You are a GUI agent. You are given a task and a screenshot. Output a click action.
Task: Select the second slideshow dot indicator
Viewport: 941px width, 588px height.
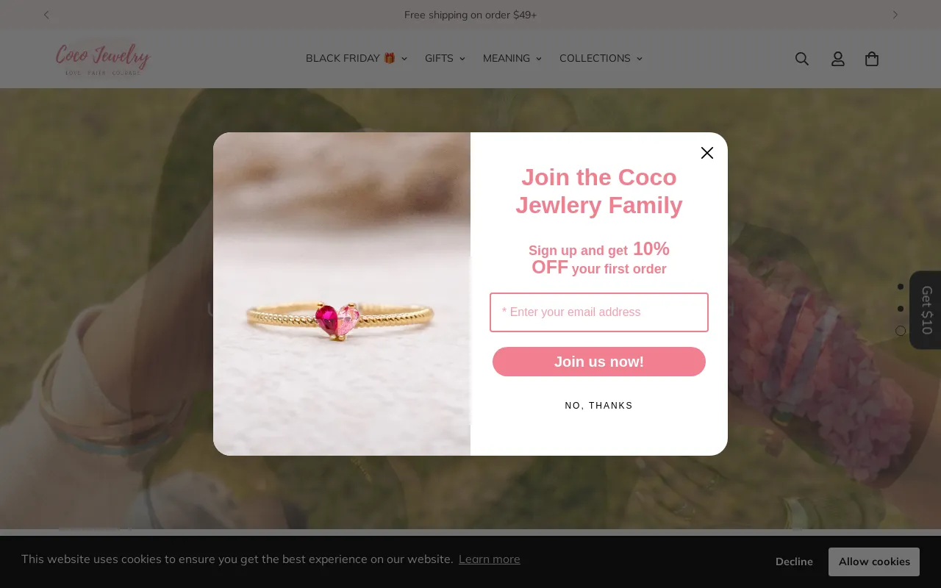[901, 309]
